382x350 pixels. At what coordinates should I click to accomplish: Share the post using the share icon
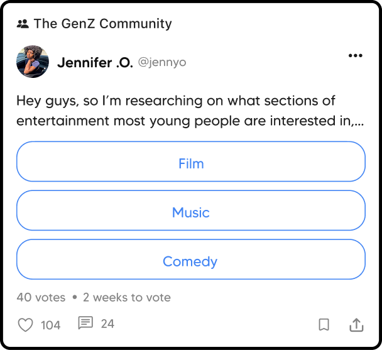(356, 325)
